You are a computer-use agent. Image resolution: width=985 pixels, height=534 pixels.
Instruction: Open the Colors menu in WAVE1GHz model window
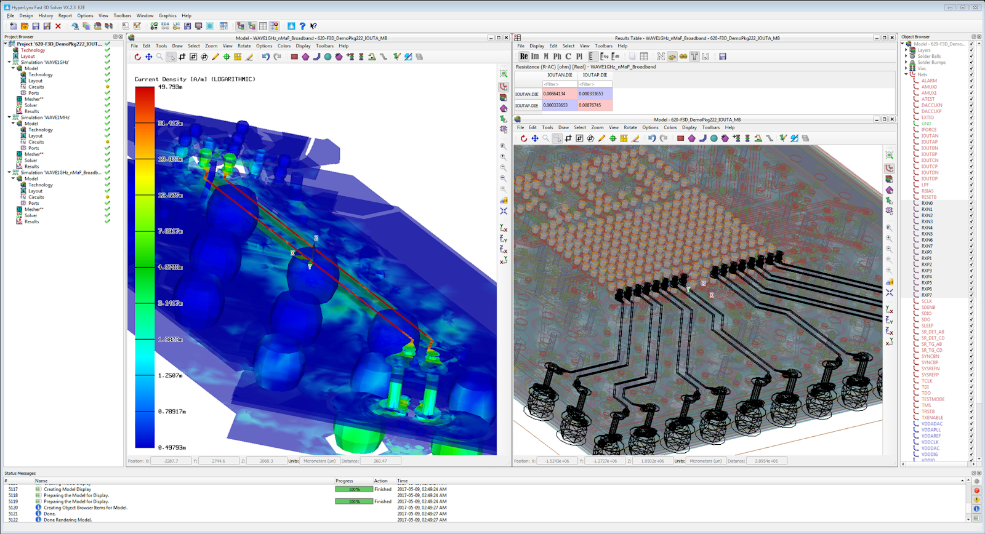click(284, 46)
